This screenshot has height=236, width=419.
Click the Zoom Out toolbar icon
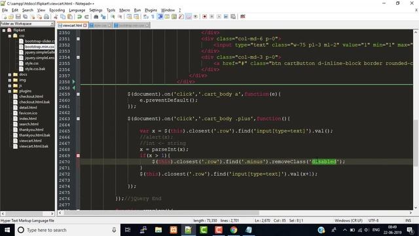point(120,16)
